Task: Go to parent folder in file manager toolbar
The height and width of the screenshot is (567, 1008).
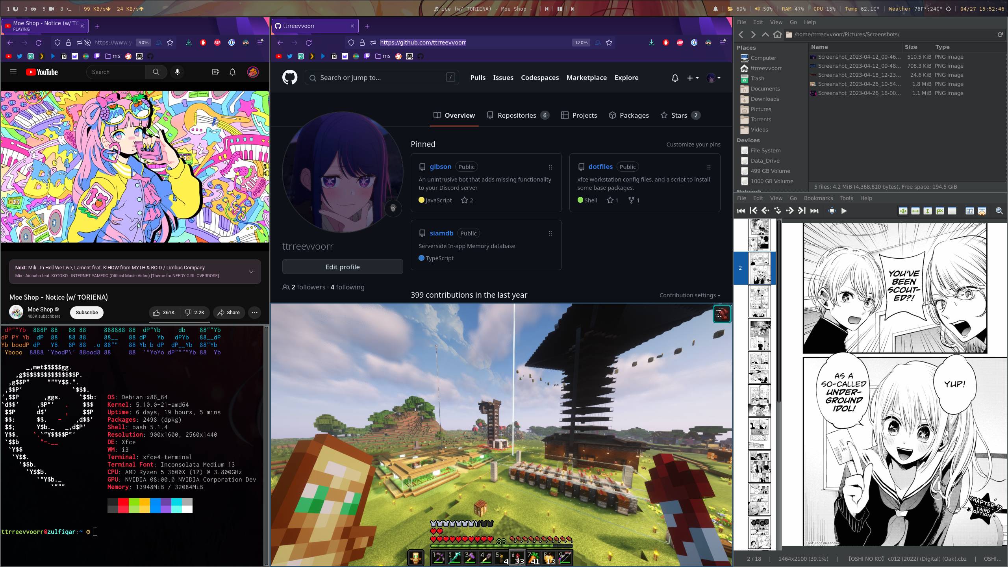Action: pyautogui.click(x=765, y=35)
